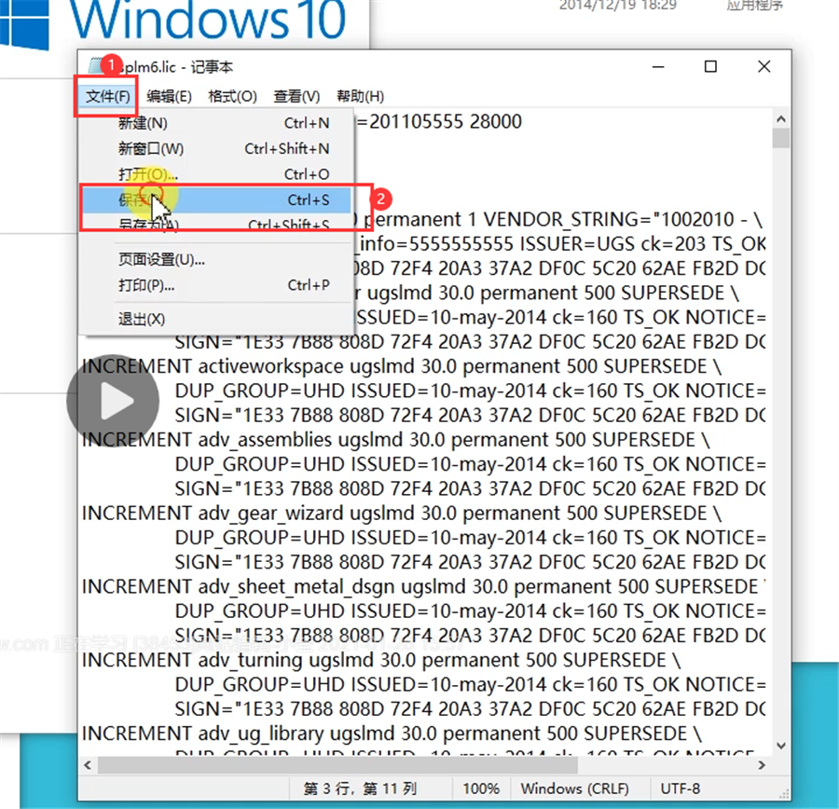Click the horizontal scrollbar right arrow

762,766
